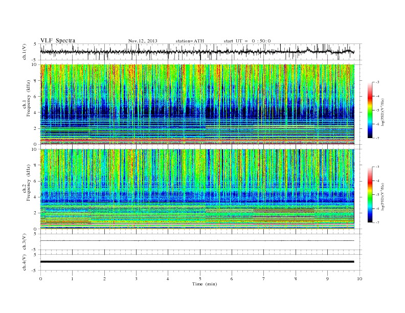Click the ch.3 voltage trace line

click(197, 241)
